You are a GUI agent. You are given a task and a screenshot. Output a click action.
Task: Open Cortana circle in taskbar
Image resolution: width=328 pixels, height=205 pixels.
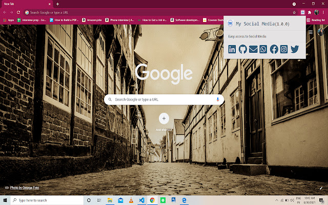click(89, 200)
